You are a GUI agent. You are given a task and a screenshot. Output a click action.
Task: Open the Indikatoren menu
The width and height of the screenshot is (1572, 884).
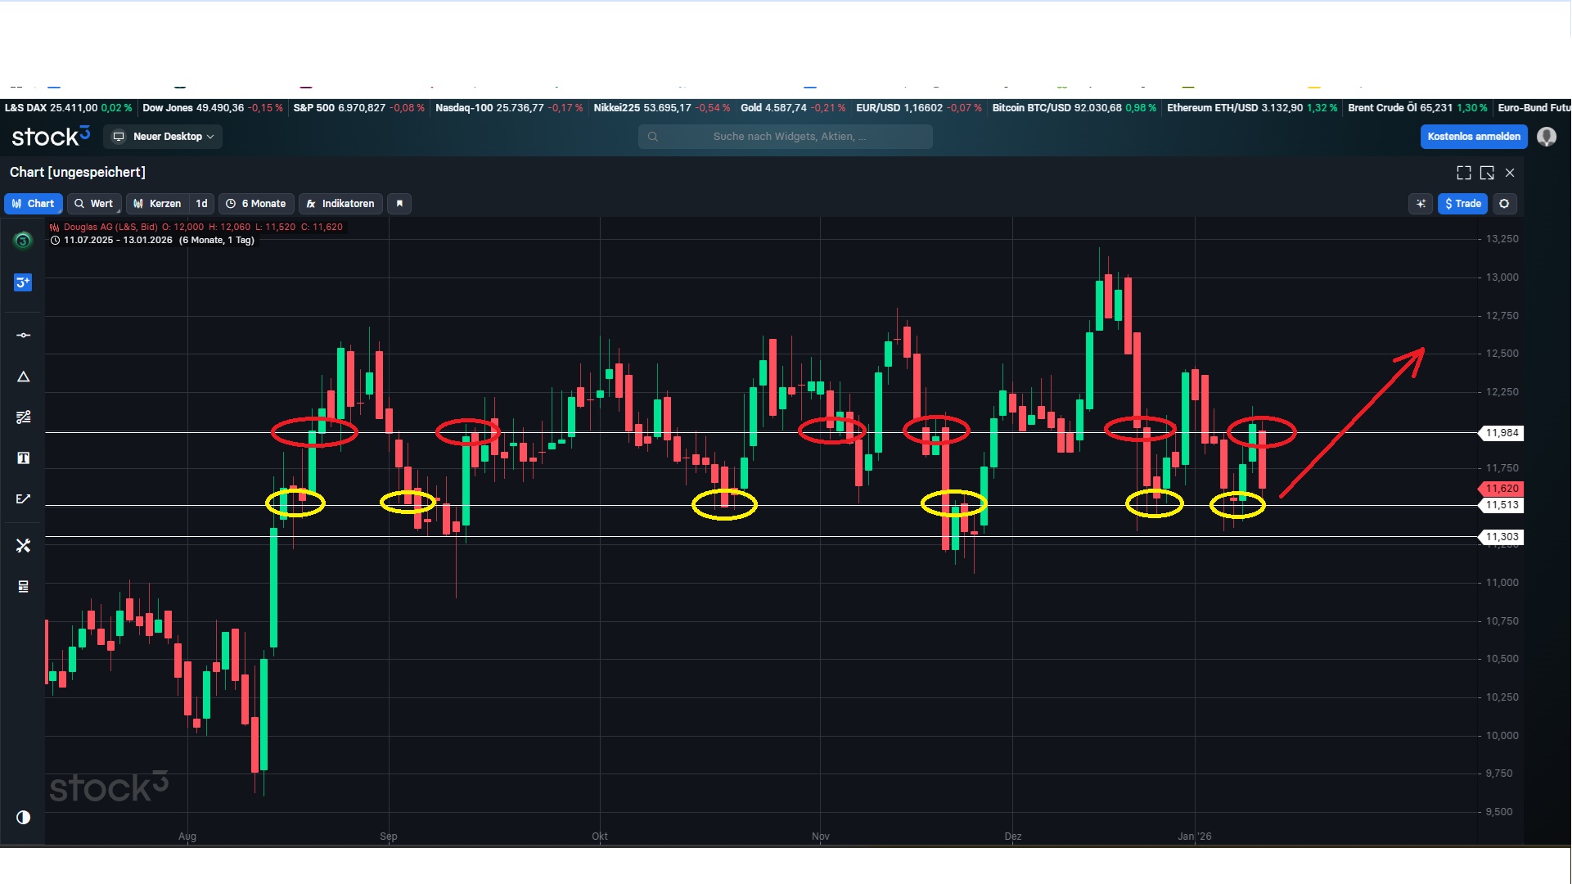[x=340, y=204]
